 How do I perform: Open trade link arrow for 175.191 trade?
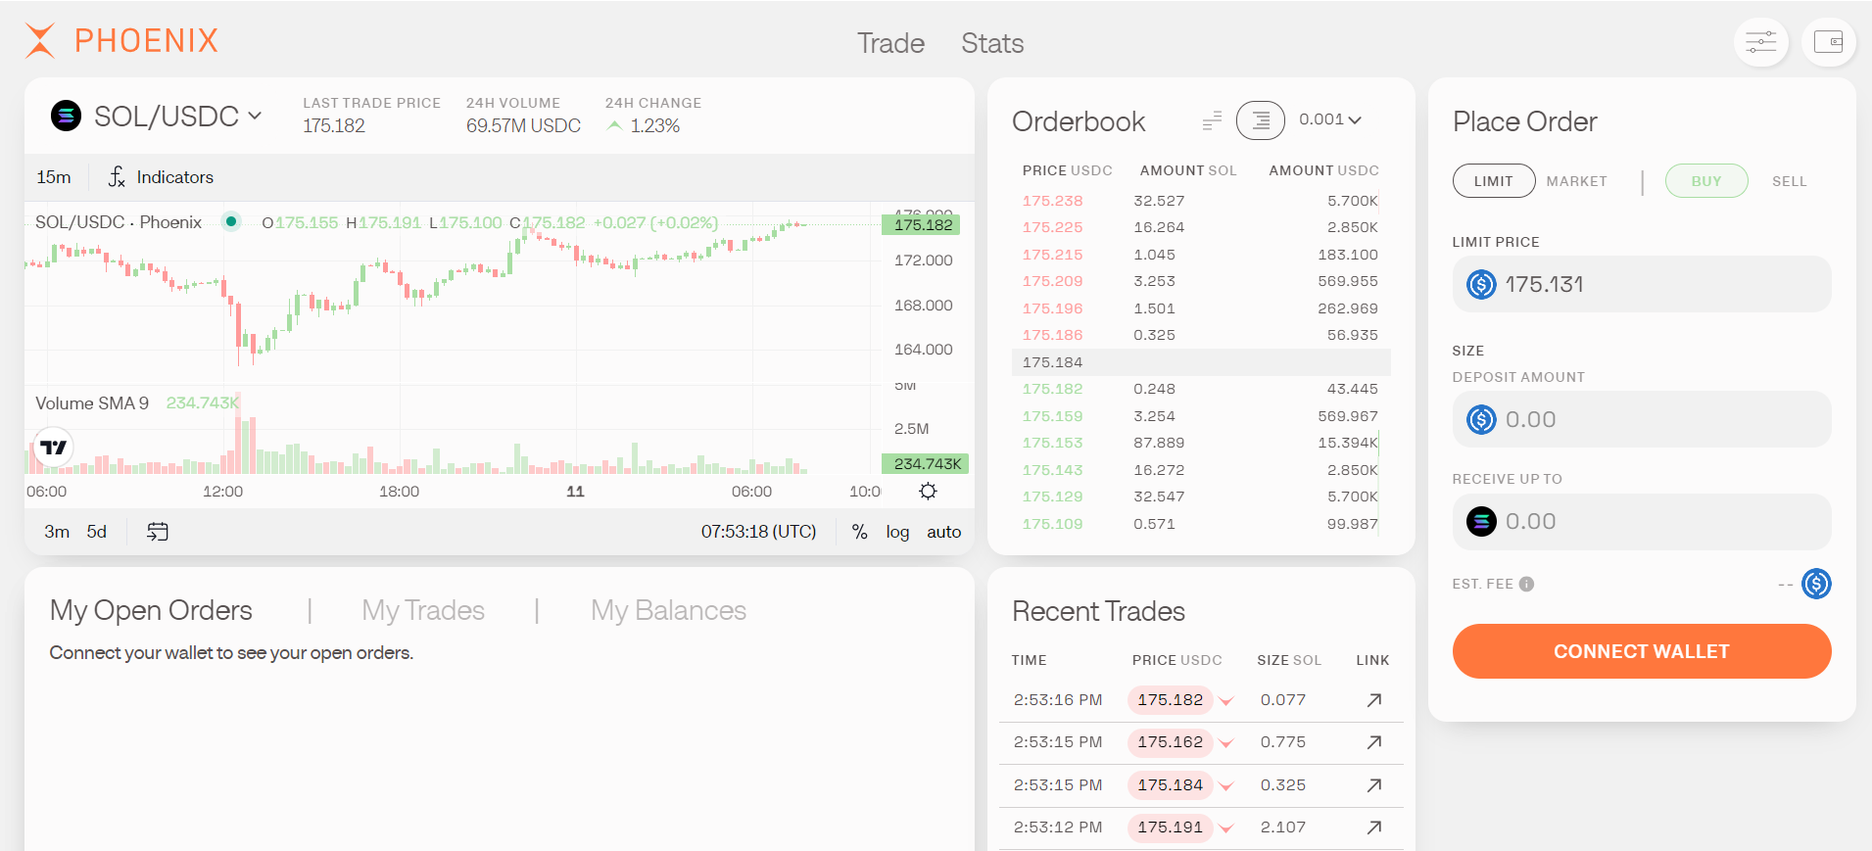coord(1374,827)
